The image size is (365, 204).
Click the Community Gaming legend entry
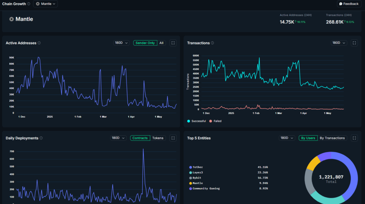tap(204, 189)
